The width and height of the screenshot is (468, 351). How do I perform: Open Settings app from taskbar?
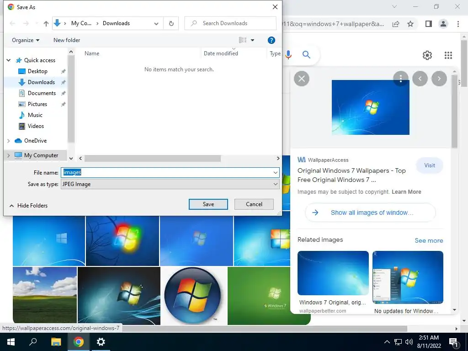click(101, 342)
